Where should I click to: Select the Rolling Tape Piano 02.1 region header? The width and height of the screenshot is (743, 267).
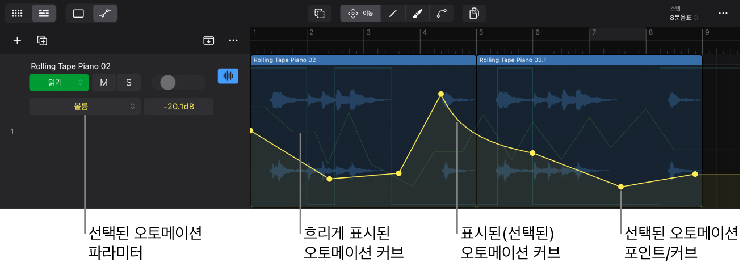(589, 60)
